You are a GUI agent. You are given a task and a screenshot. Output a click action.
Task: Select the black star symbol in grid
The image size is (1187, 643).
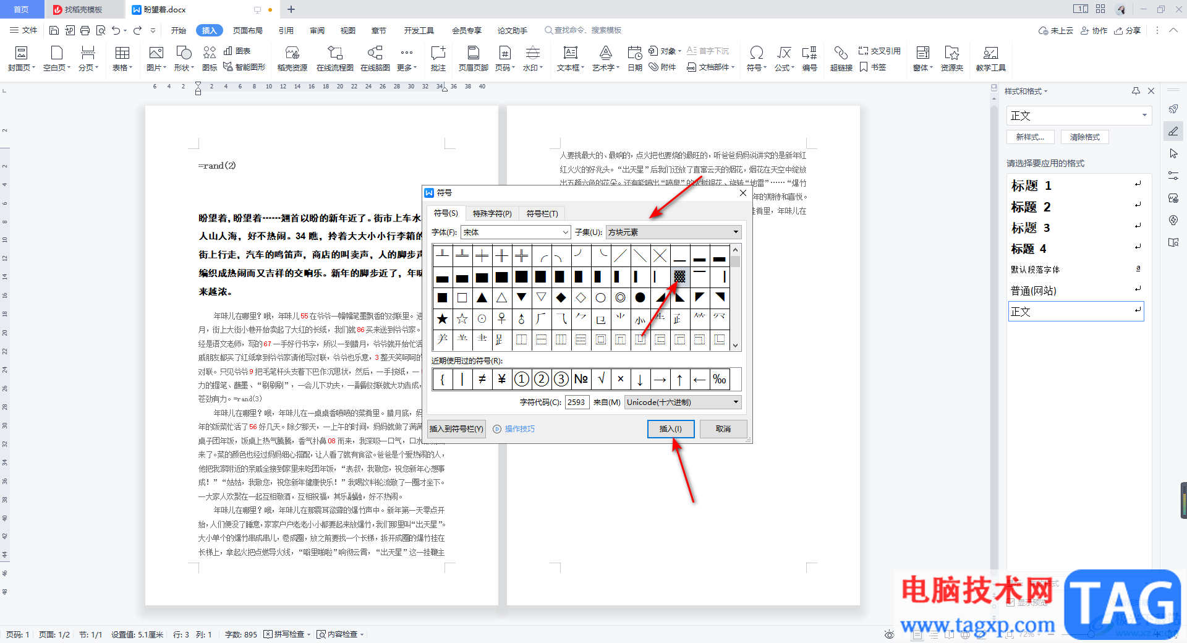[443, 319]
